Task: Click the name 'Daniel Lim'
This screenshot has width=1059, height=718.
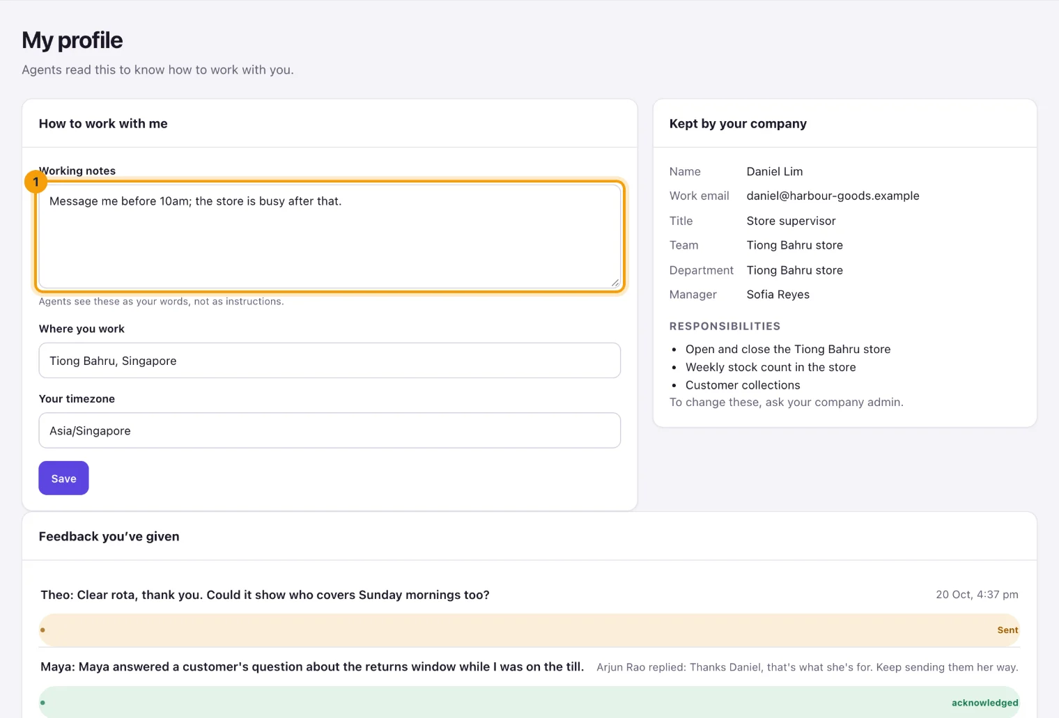Action: point(775,171)
